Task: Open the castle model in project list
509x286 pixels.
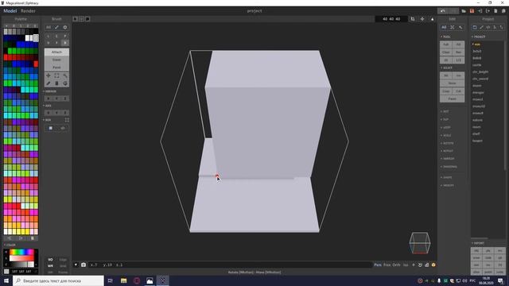Action: click(477, 65)
